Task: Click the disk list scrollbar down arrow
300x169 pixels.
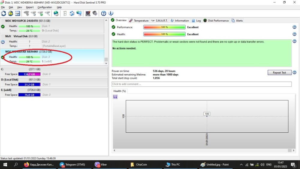Action: (x=106, y=63)
